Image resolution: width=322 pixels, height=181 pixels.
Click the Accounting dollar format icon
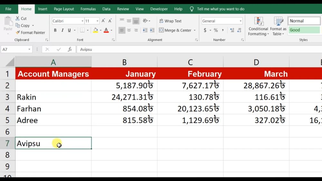205,30
